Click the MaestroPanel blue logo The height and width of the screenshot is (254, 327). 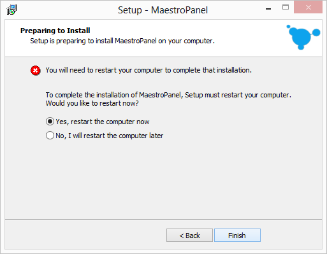tap(303, 37)
